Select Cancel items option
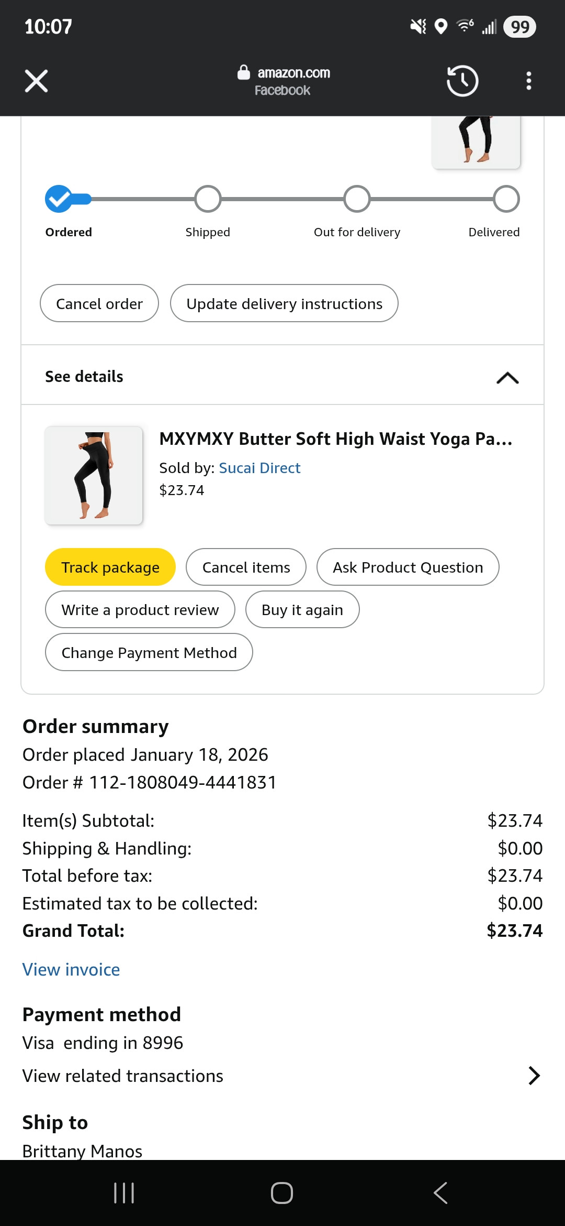Viewport: 565px width, 1226px height. pos(246,567)
